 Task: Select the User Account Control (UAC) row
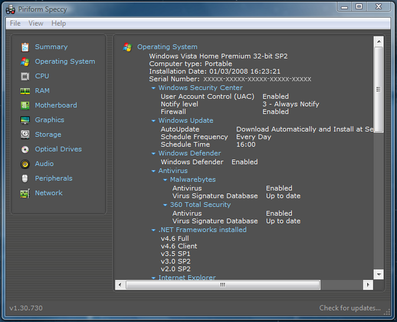tap(225, 96)
